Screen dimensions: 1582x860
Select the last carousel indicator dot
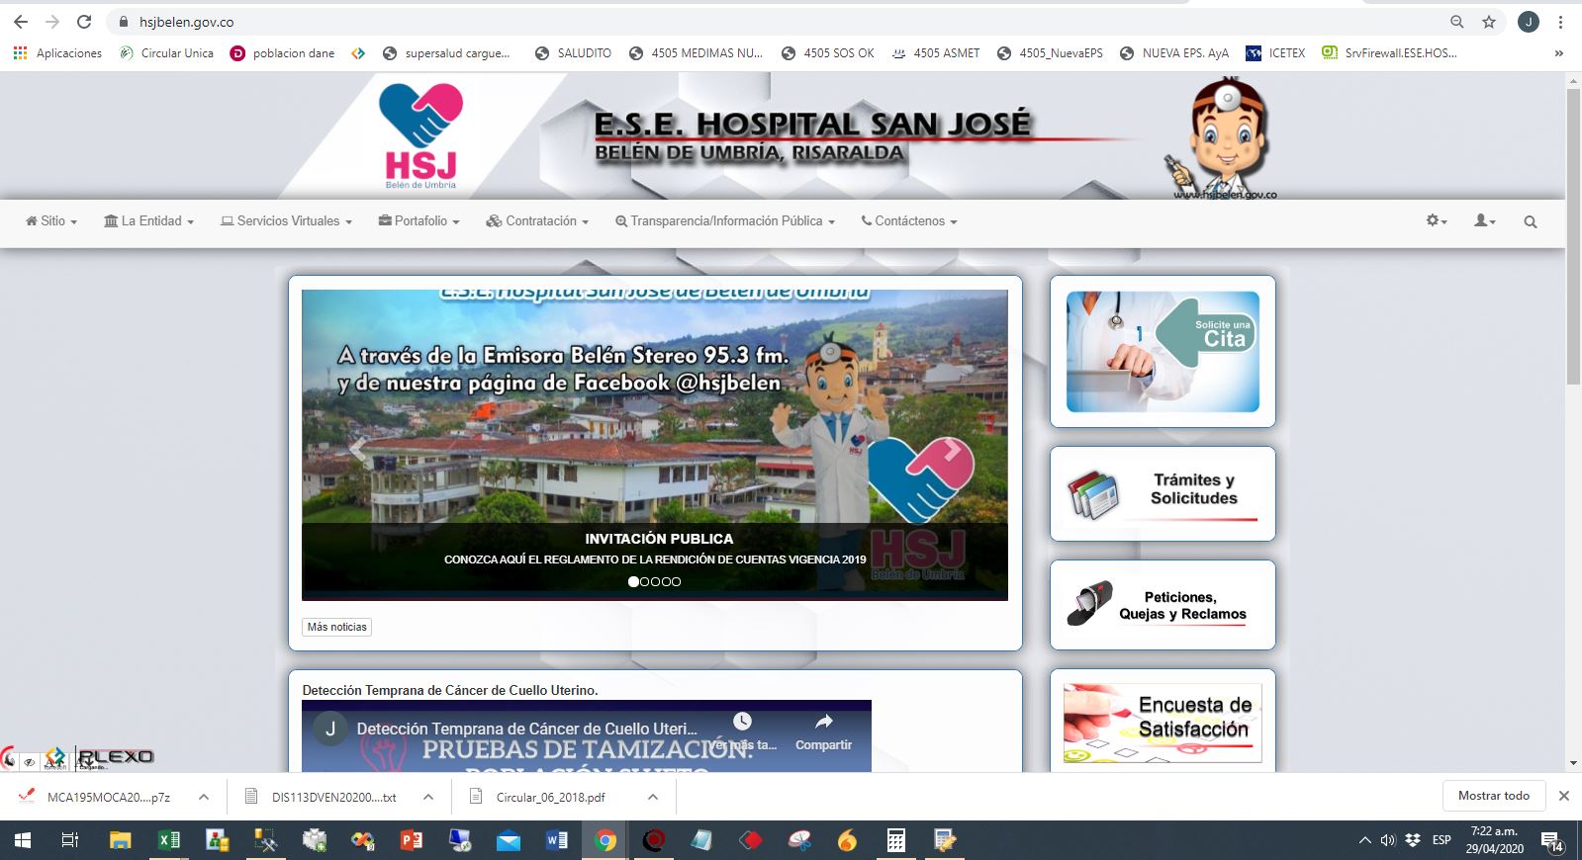[x=677, y=582]
